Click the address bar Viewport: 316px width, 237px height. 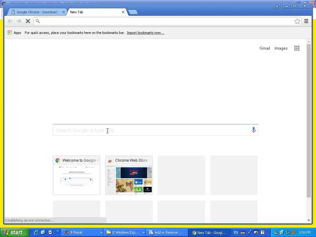pyautogui.click(x=167, y=21)
